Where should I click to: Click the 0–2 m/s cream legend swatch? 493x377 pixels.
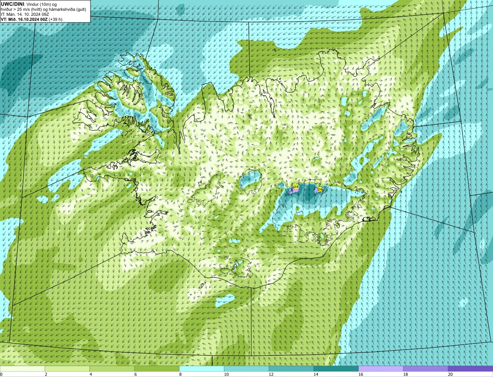22,369
